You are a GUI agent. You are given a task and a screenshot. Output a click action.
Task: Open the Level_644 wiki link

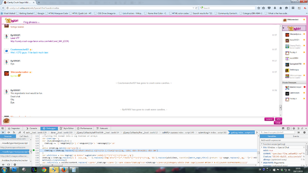pos(39,41)
